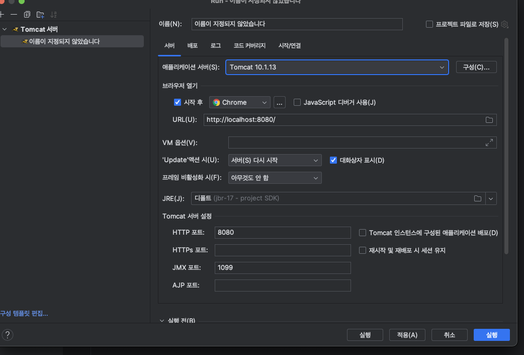Enable JavaScript 디버거 사용 checkbox
Image resolution: width=524 pixels, height=355 pixels.
297,102
